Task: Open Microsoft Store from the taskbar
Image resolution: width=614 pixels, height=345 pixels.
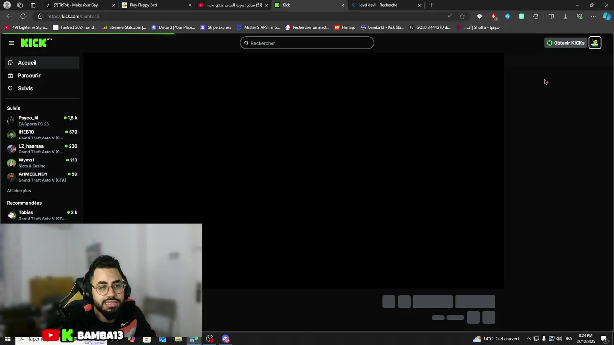Action: 147,339
